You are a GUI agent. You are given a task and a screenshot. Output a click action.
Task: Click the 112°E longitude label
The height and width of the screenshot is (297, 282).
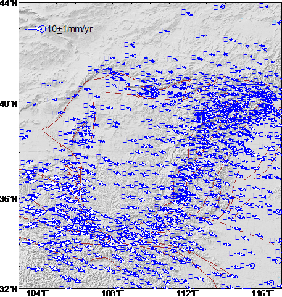point(188,293)
